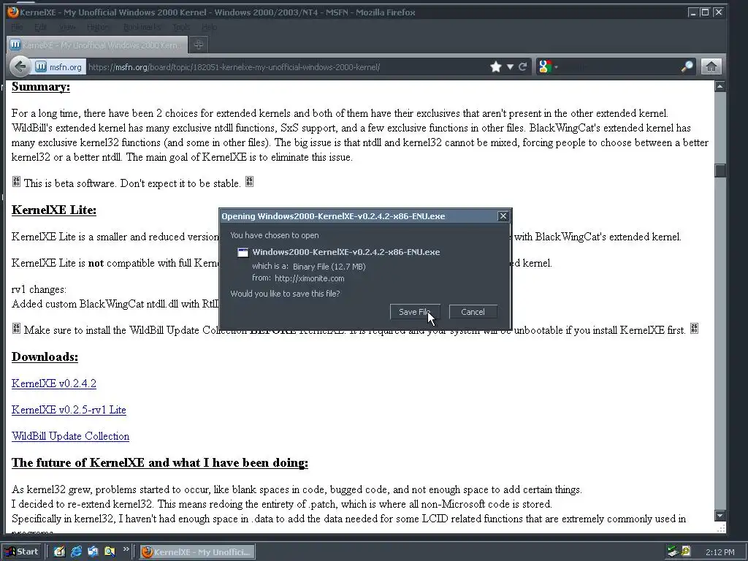748x561 pixels.
Task: Click the emoji placeholder after 'to be stable.'
Action: pyautogui.click(x=250, y=182)
